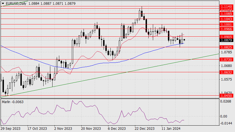Select the 20 Nov 2023 date label

[91, 128]
